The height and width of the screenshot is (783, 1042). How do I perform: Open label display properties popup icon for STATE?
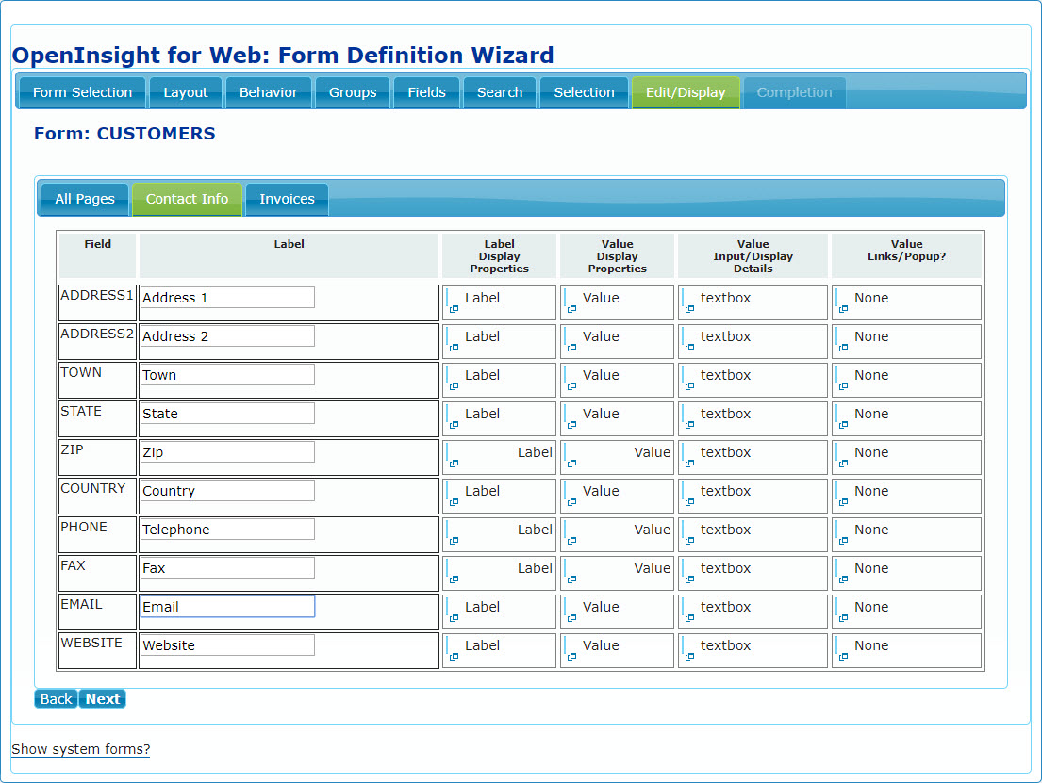454,424
